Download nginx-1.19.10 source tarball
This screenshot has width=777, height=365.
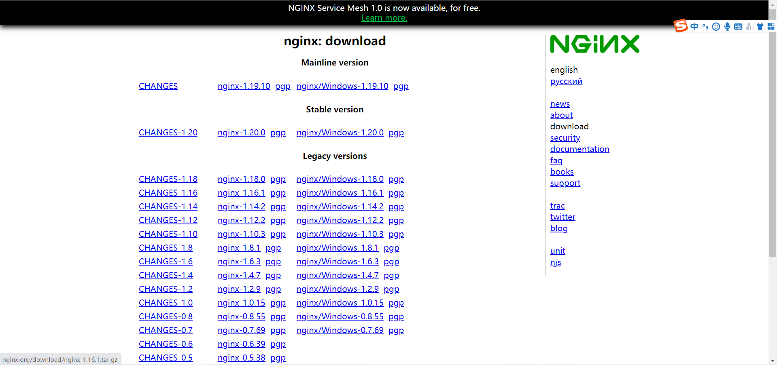[244, 86]
